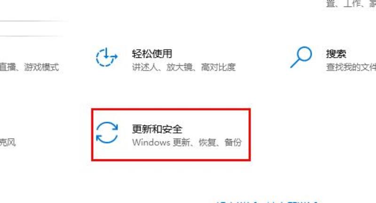Open the gaming tile labeled '直播、游戏模式'
Screen dimensions: 376x203
coord(29,67)
